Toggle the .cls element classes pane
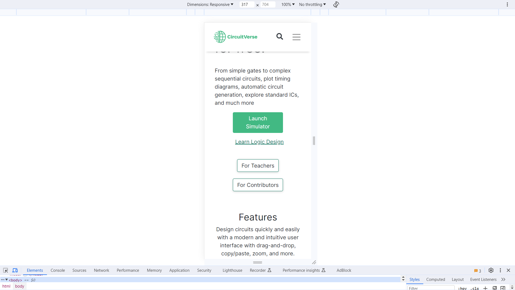The width and height of the screenshot is (515, 290). coord(474,288)
